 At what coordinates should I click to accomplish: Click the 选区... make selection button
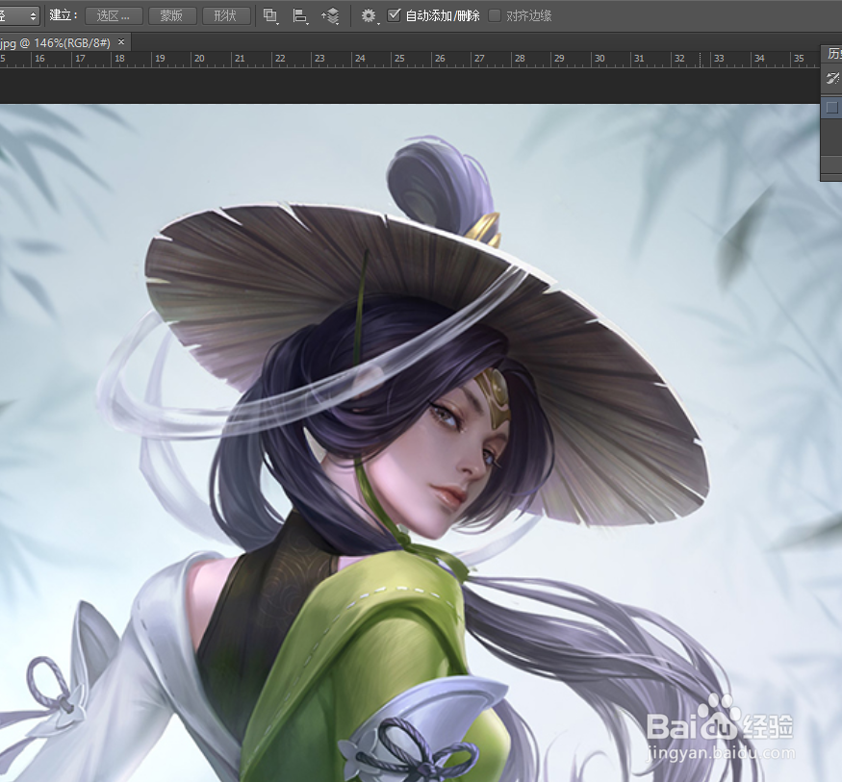(114, 15)
